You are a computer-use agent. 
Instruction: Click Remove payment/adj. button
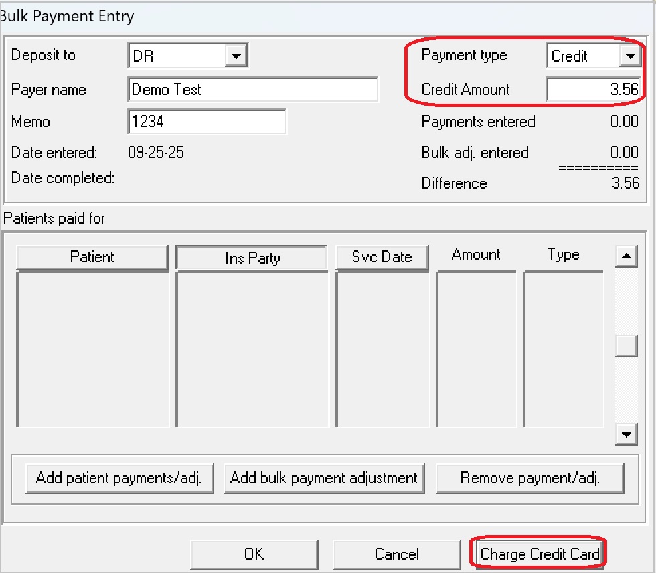tap(529, 478)
